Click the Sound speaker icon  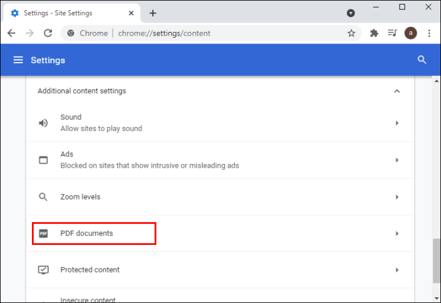pos(43,123)
